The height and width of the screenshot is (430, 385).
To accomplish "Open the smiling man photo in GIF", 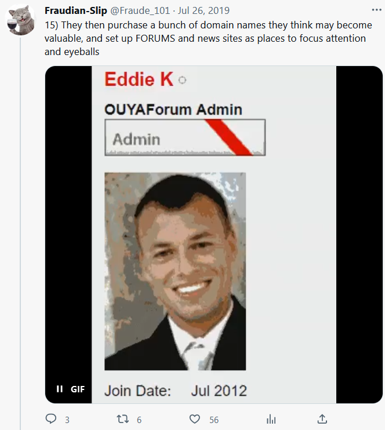I will point(175,271).
